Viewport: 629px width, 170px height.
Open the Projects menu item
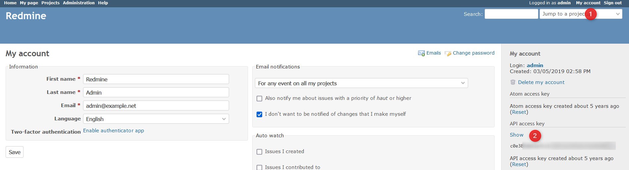[50, 3]
